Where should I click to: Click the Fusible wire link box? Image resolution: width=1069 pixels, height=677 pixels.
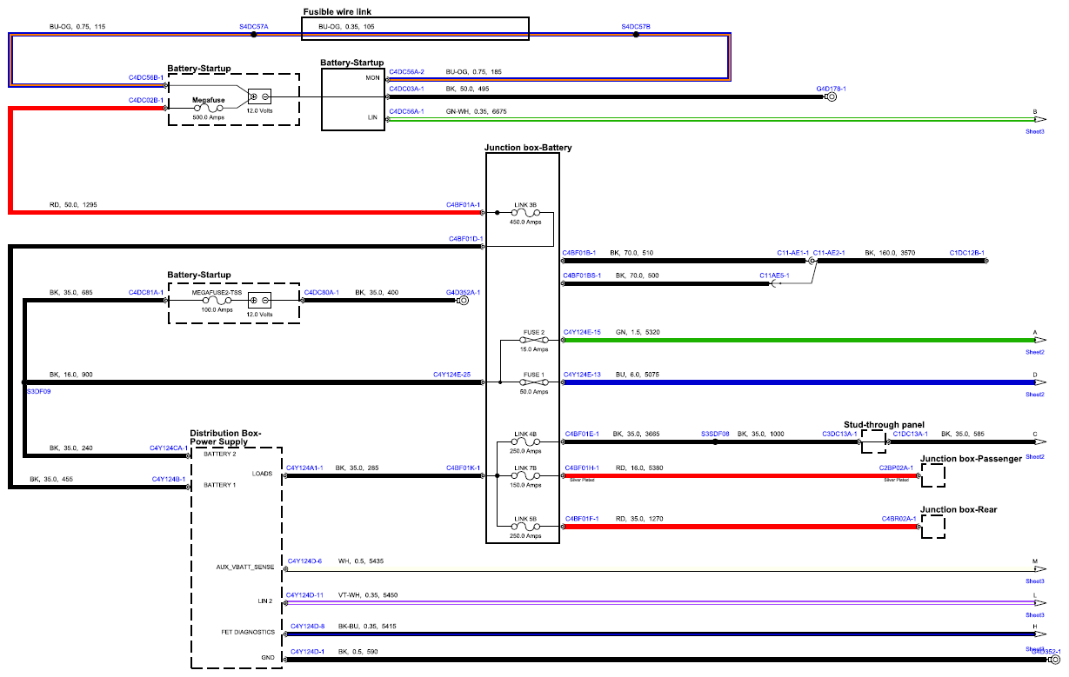point(415,28)
